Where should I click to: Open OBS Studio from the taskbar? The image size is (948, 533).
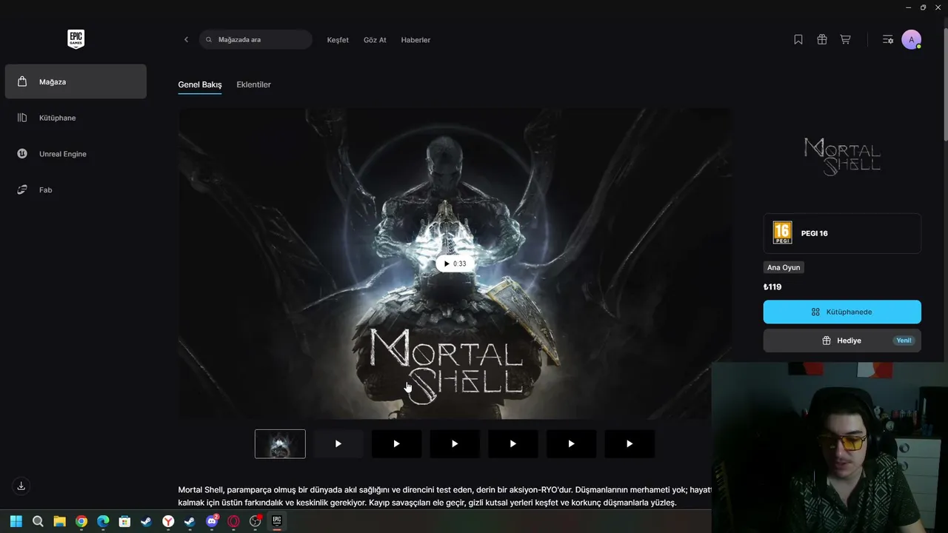pyautogui.click(x=256, y=521)
